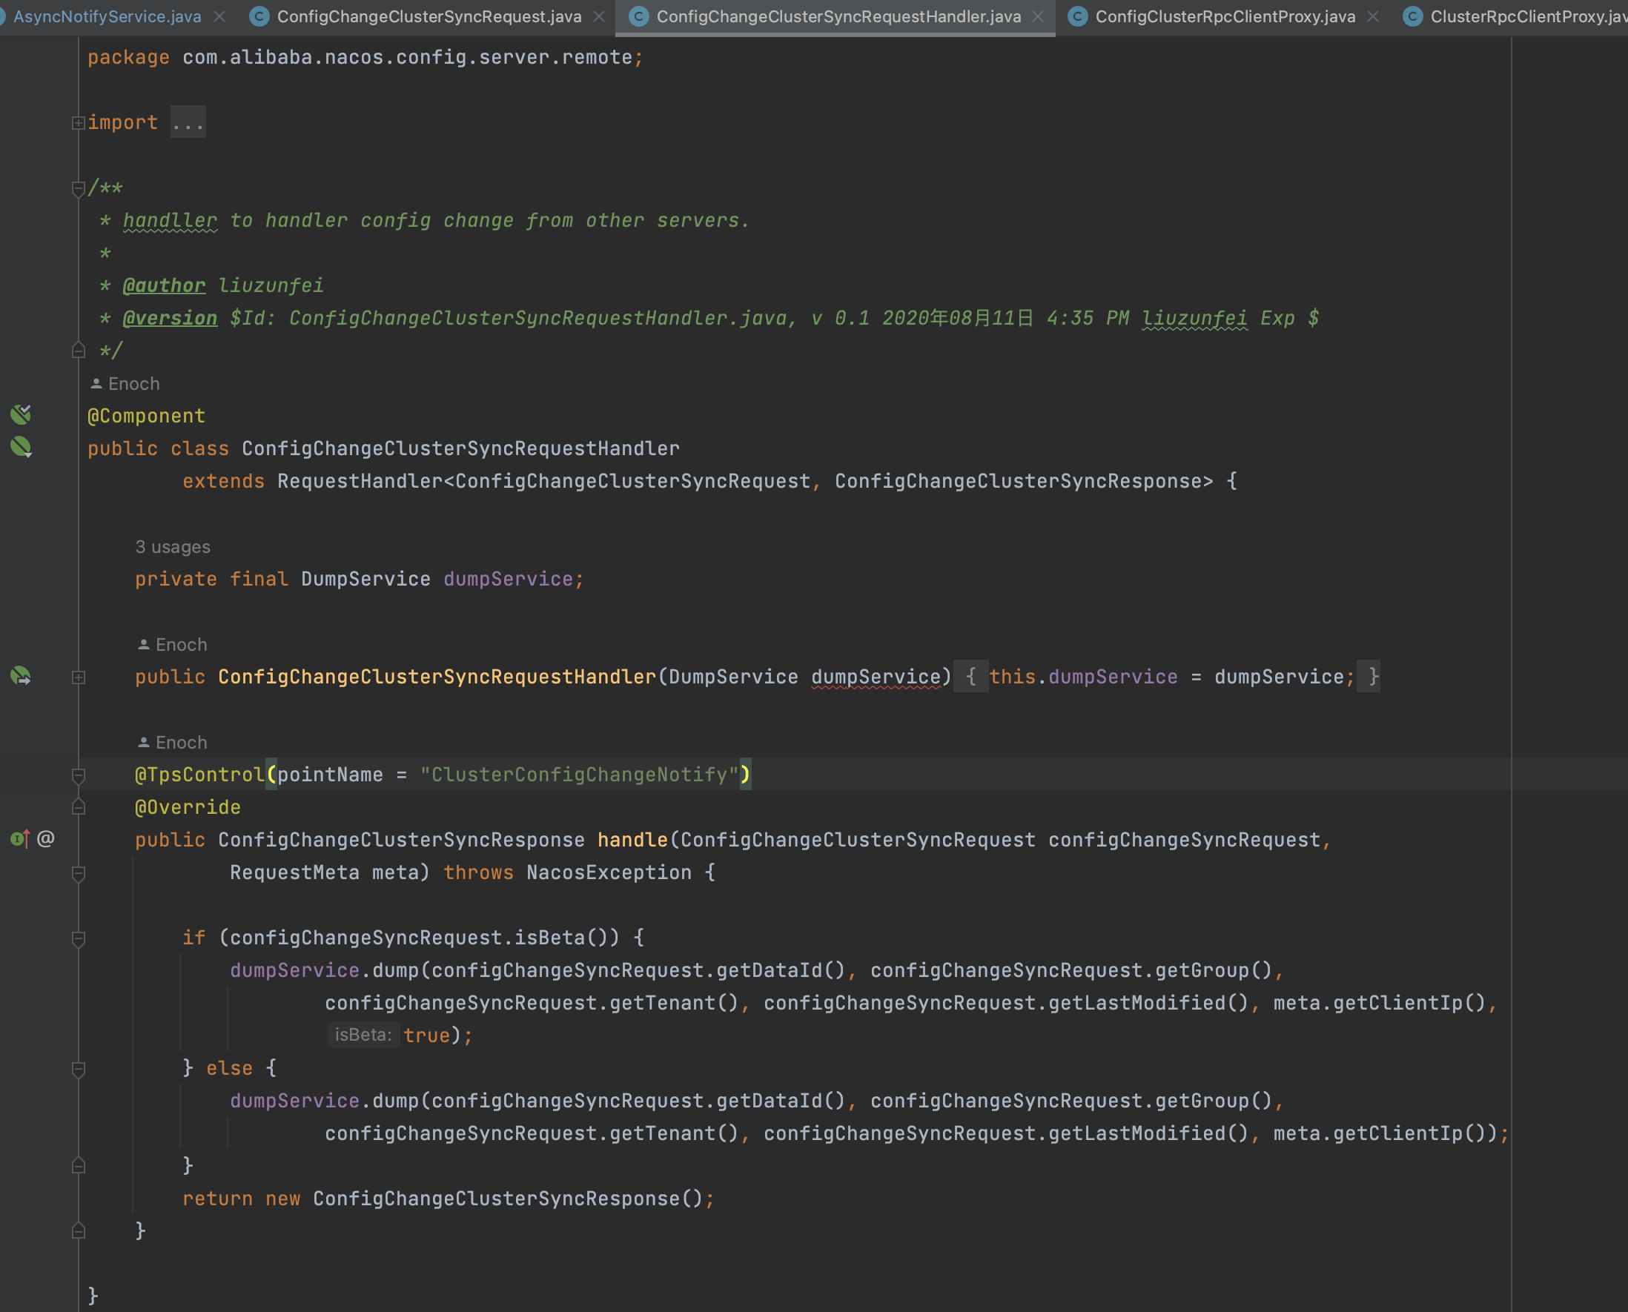Click the @ recursive-call gutter icon beside handle
Image resolution: width=1628 pixels, height=1312 pixels.
coord(45,839)
